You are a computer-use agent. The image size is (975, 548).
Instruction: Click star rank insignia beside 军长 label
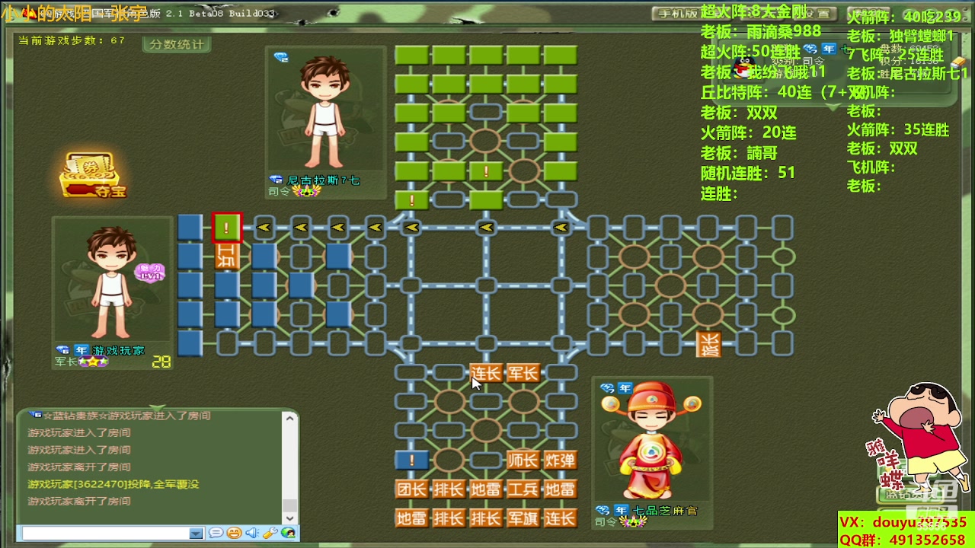94,362
